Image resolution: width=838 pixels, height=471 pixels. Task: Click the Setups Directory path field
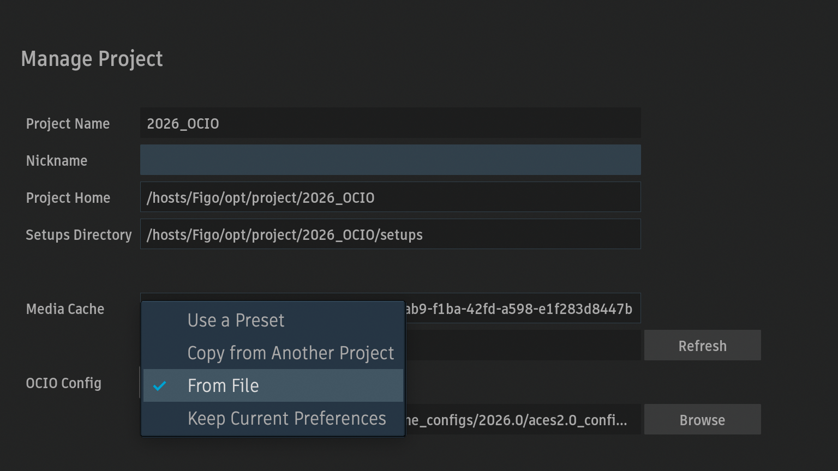tap(391, 234)
